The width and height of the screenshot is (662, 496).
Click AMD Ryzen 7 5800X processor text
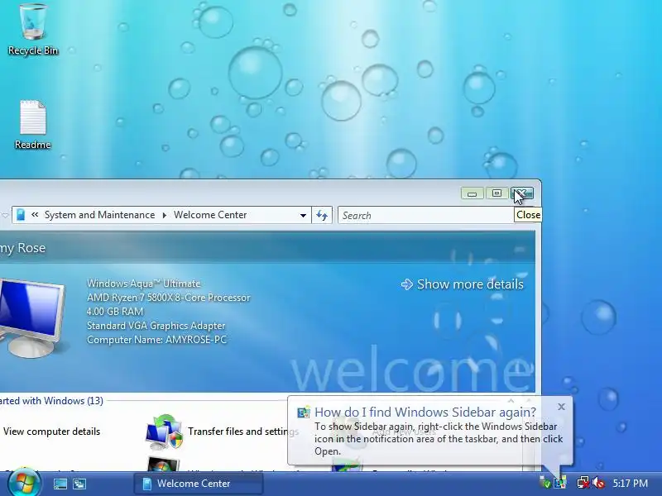pyautogui.click(x=169, y=298)
